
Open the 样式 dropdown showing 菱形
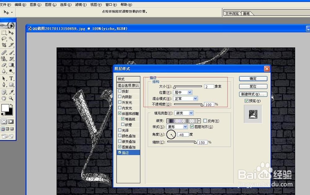click(177, 127)
